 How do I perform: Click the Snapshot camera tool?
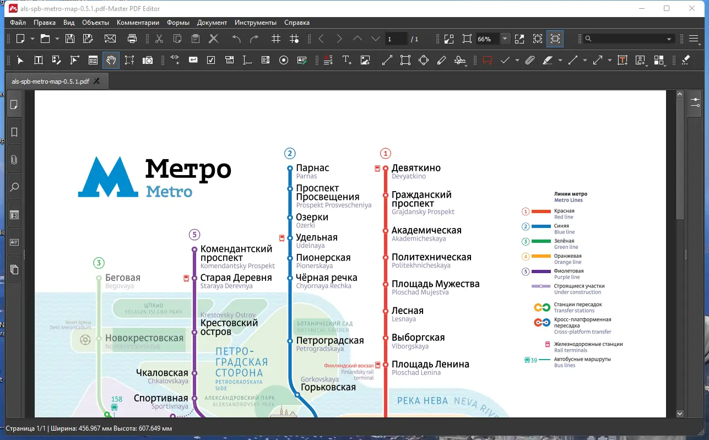coord(148,60)
